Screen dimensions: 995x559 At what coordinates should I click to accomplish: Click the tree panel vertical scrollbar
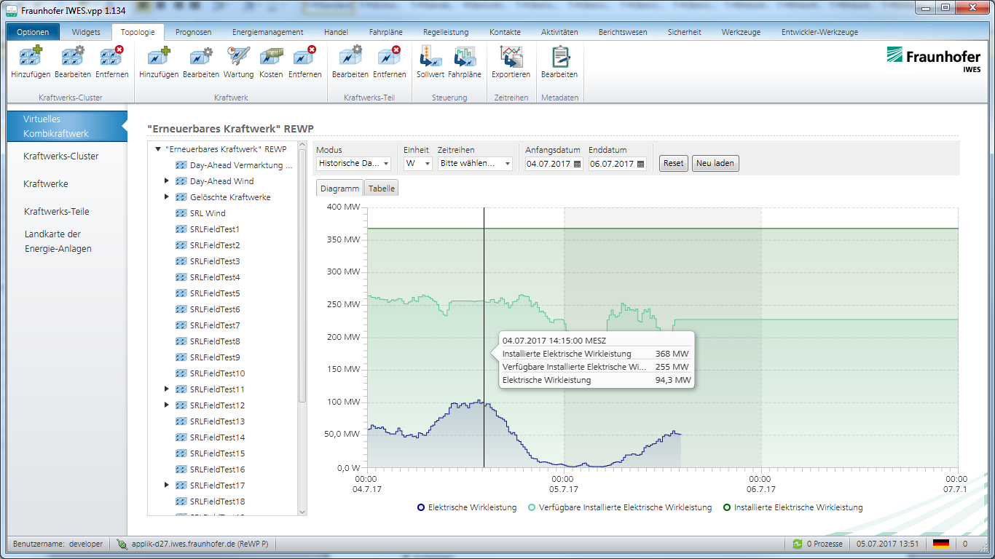[302, 275]
